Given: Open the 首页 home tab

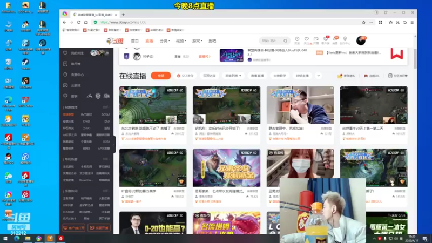Looking at the screenshot, I should point(134,41).
